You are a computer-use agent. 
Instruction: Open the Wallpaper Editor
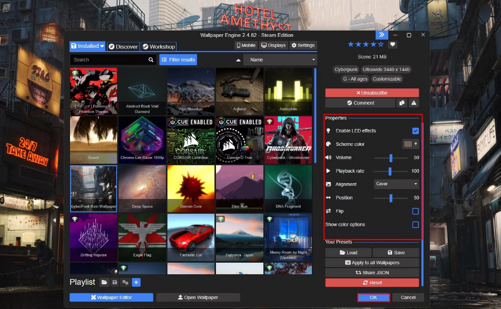click(x=111, y=297)
